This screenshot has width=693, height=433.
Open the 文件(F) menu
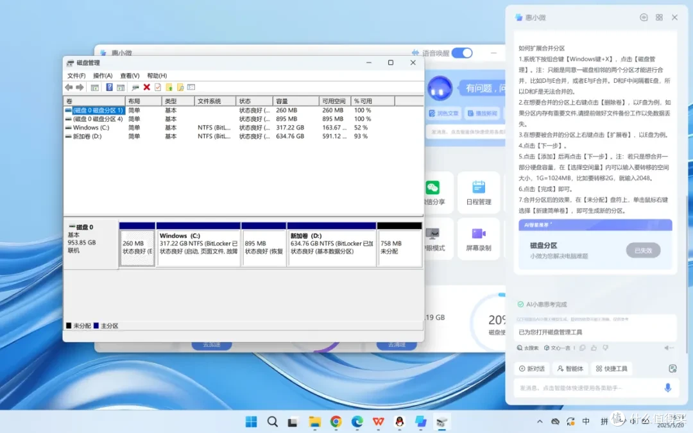point(76,76)
